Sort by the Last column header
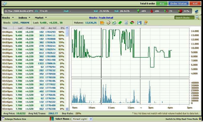 [x=18, y=28]
